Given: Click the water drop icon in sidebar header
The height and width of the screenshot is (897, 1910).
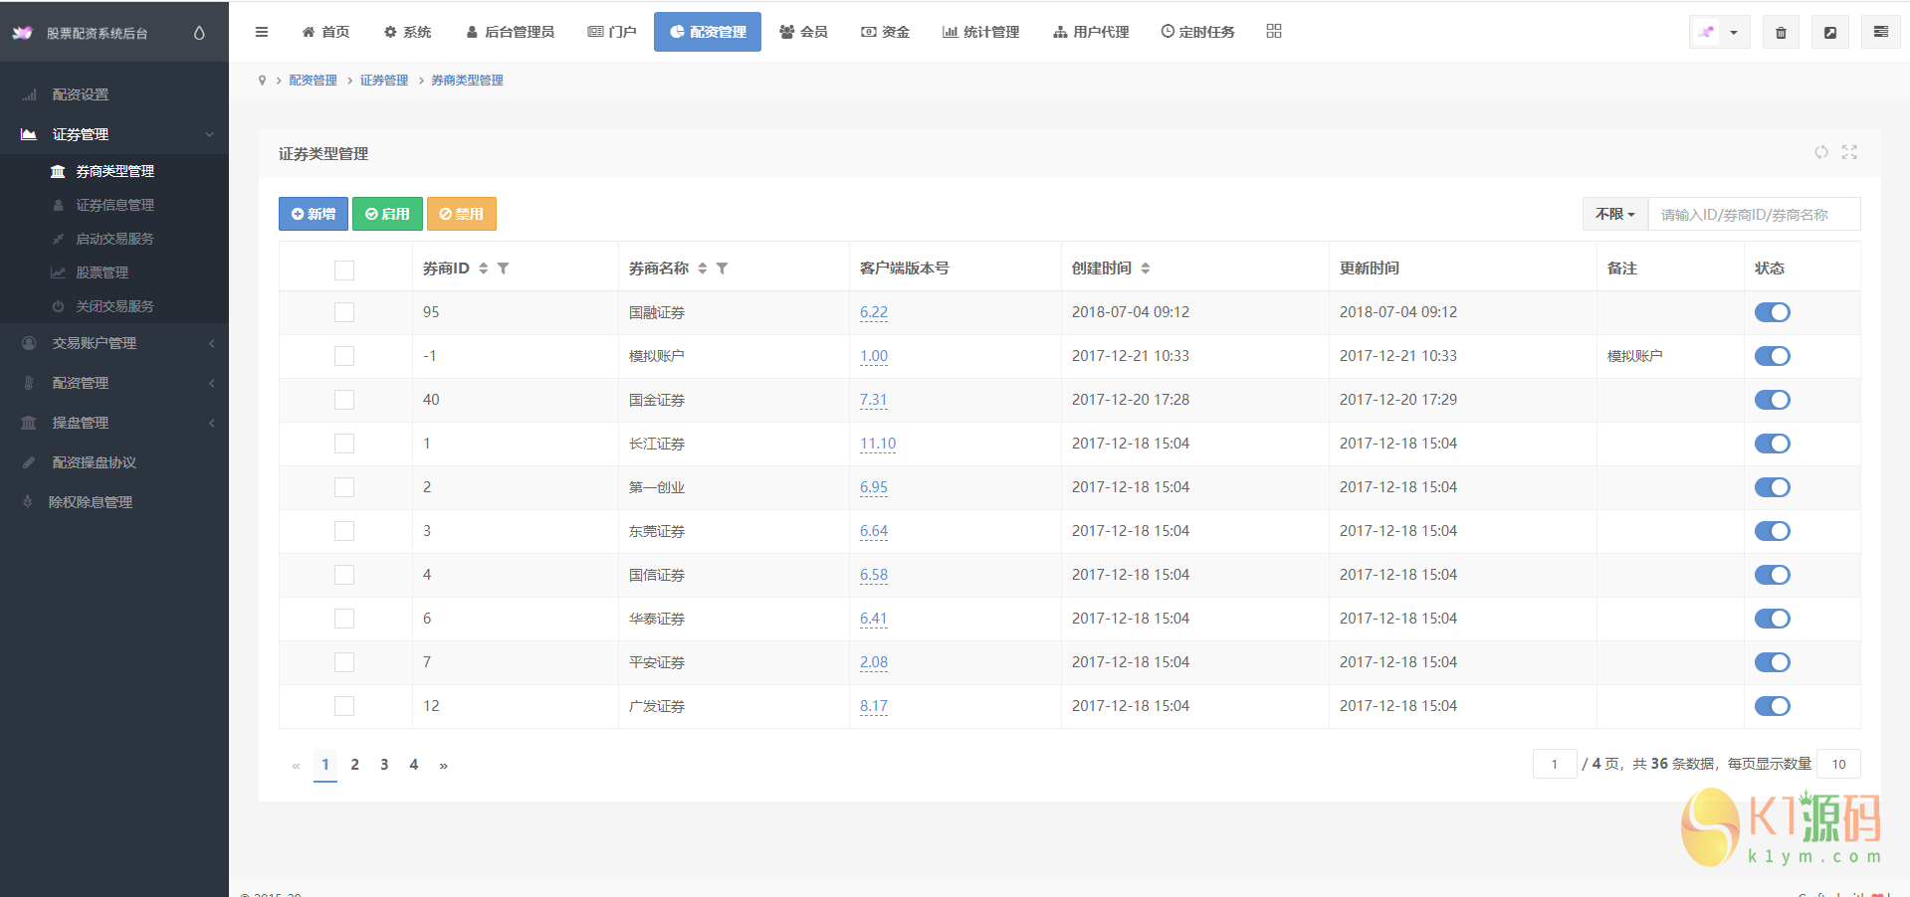Looking at the screenshot, I should (x=199, y=33).
